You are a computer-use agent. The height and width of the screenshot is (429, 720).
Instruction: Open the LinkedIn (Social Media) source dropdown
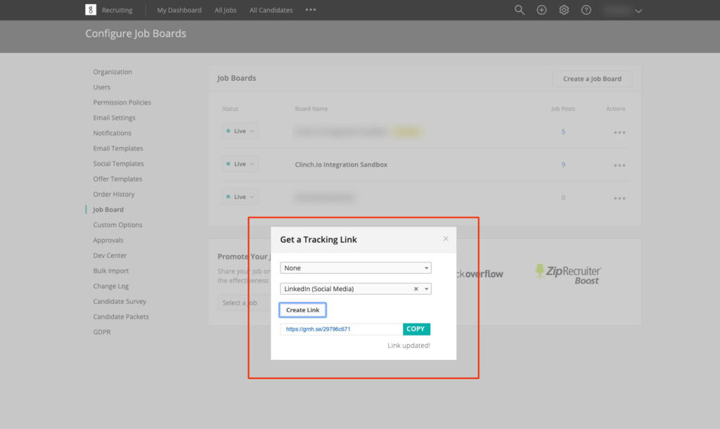click(427, 289)
